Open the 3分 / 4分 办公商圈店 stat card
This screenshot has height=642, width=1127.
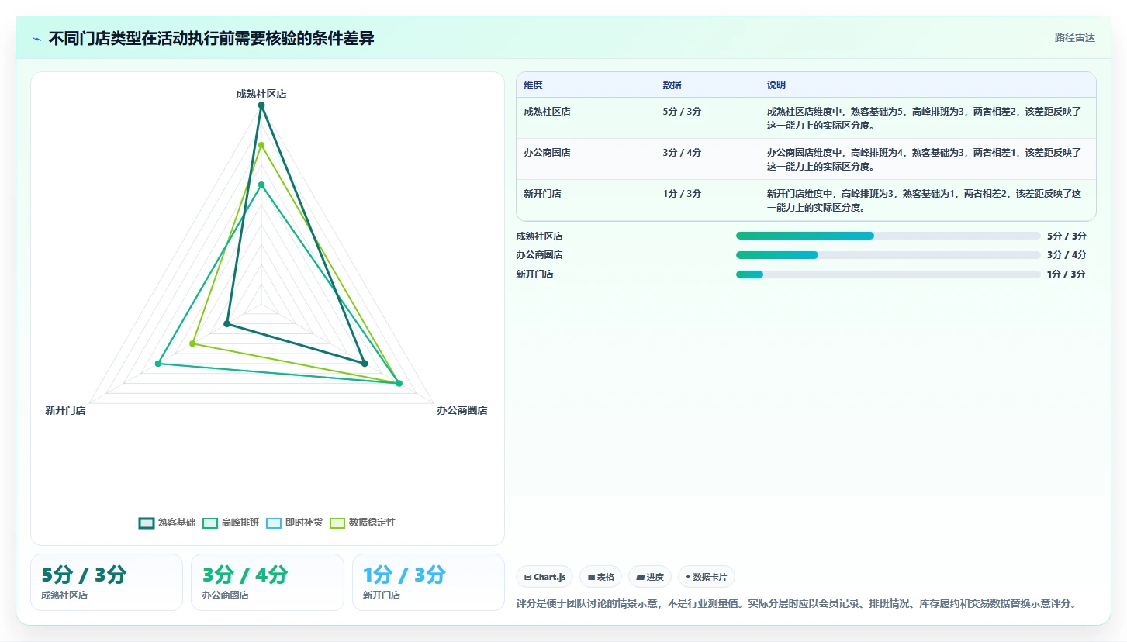coord(268,582)
